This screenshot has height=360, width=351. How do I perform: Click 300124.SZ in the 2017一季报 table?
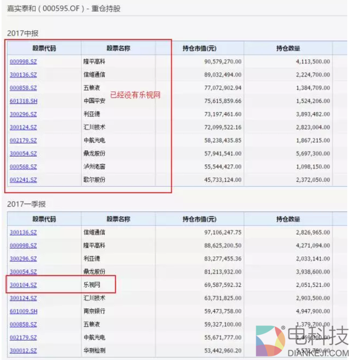23,298
